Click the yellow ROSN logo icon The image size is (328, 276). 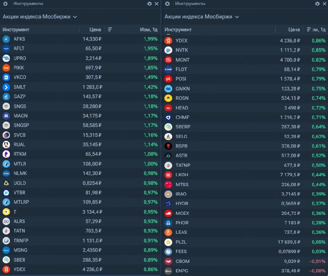(168, 98)
